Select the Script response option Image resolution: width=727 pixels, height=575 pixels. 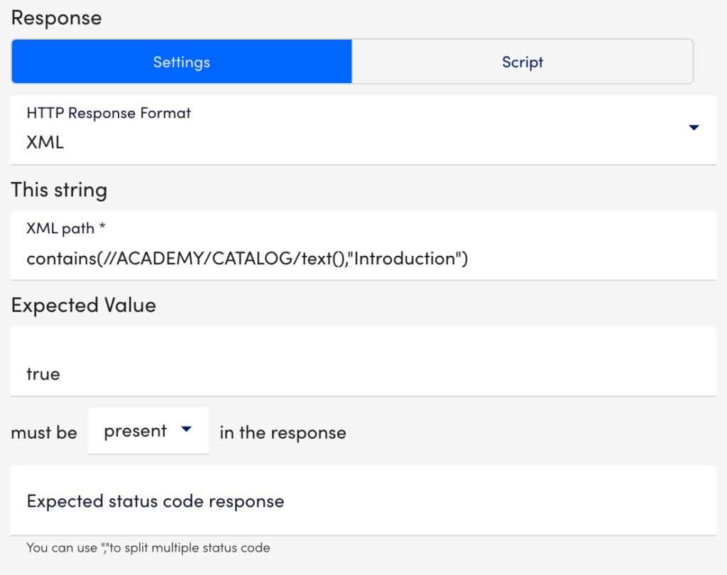coord(523,62)
